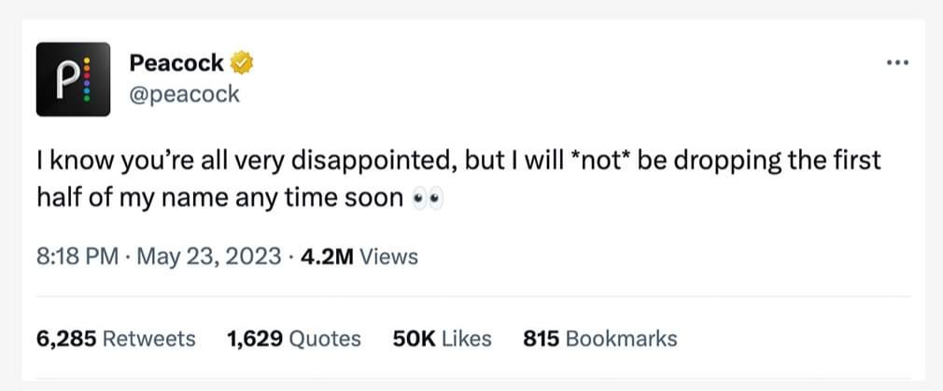Click the Quotes label text
Image resolution: width=943 pixels, height=391 pixels.
(325, 338)
